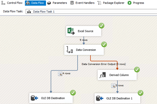Click the success checkmark on Data Conversion

104,44
